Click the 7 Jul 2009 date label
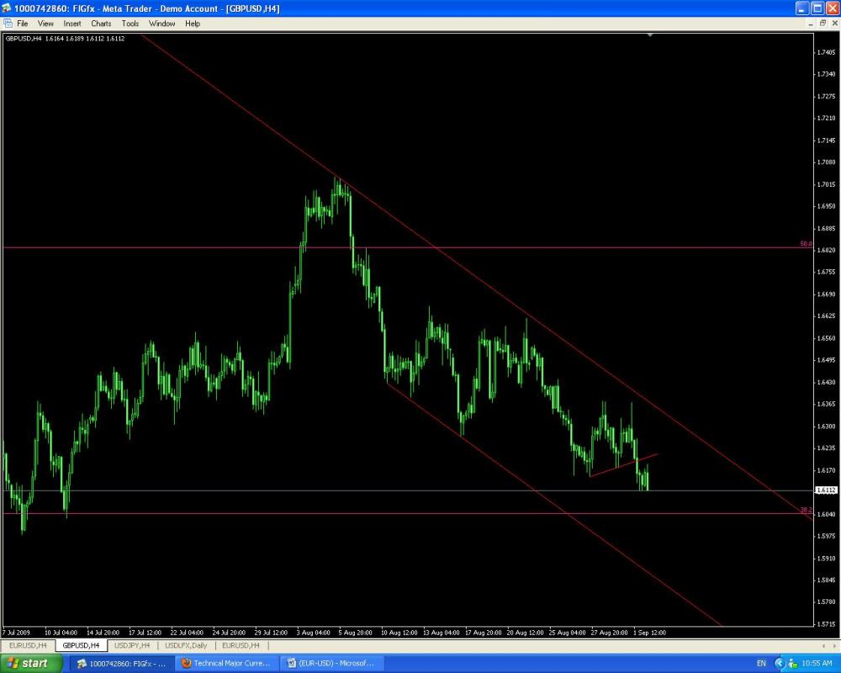The width and height of the screenshot is (841, 673). (x=16, y=633)
